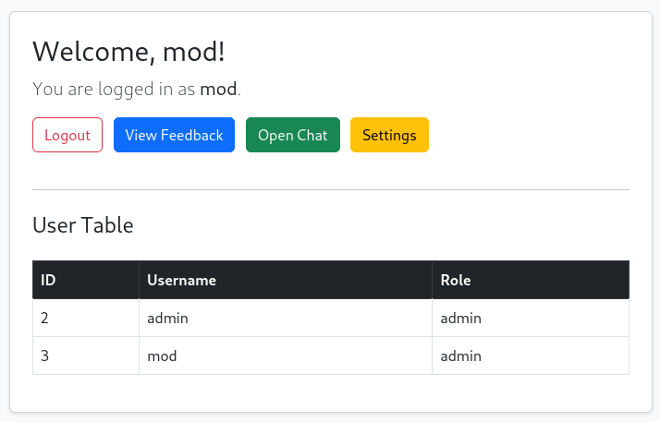Click the role cell in admin's row
Viewport: 660px width, 422px height.
click(531, 318)
